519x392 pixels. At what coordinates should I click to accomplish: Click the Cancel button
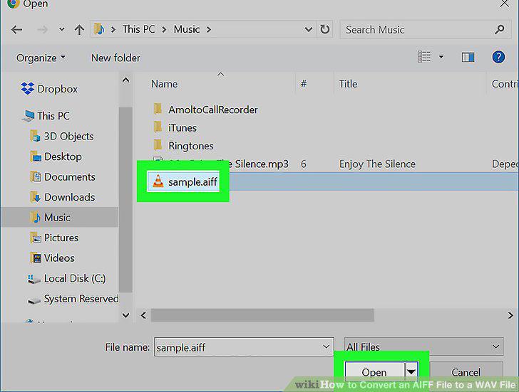[x=466, y=372]
